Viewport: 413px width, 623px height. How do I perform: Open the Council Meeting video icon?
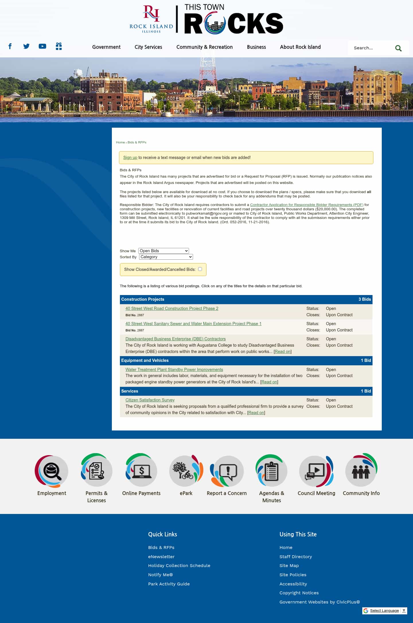pos(316,471)
